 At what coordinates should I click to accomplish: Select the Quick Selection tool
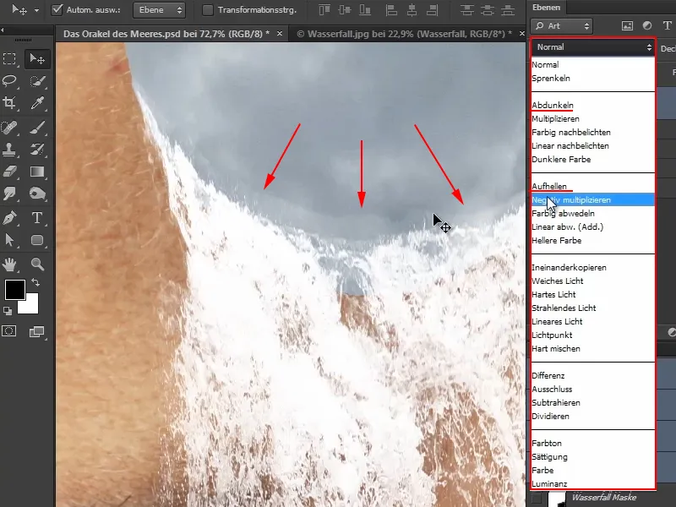[x=37, y=80]
